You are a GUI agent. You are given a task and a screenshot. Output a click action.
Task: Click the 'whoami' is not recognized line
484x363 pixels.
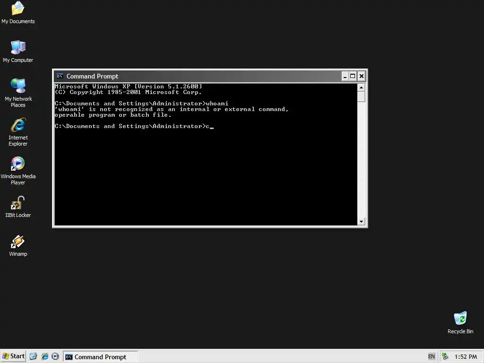click(171, 109)
